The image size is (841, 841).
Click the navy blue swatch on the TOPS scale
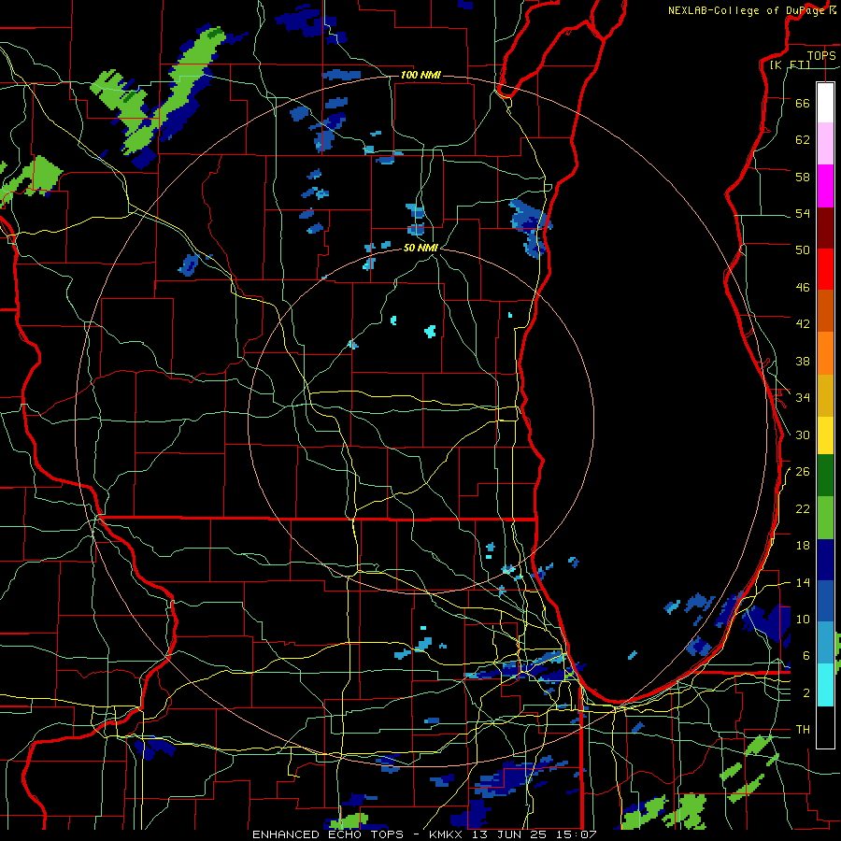coord(825,560)
